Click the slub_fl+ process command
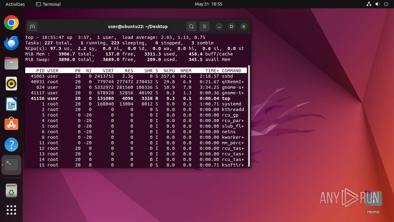This screenshot has height=222, width=394. click(x=233, y=126)
